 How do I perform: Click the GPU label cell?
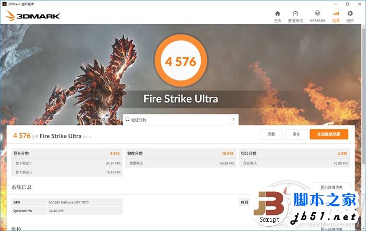coord(28,202)
